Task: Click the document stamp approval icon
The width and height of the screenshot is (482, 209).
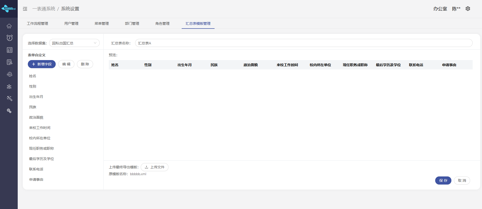Action: tap(9, 62)
